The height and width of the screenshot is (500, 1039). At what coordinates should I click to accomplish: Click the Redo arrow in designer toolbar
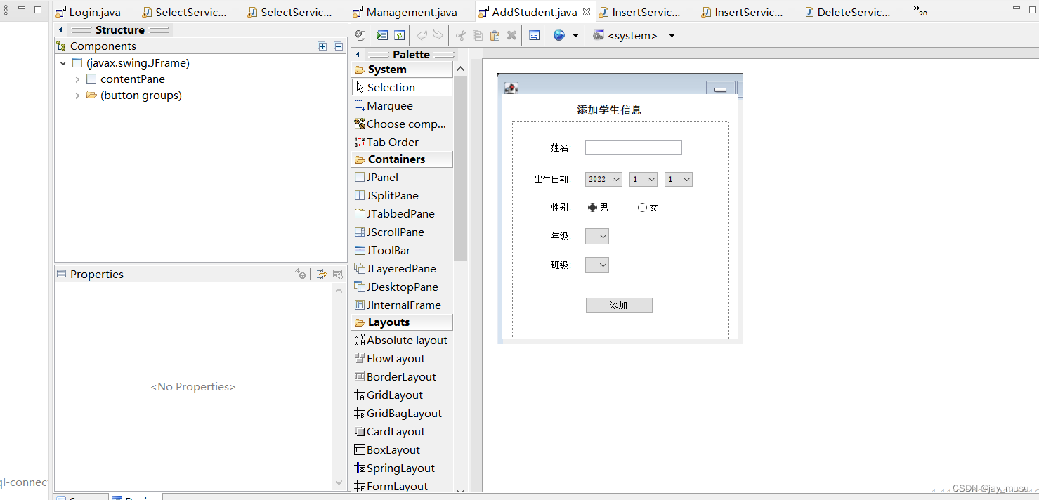point(438,35)
